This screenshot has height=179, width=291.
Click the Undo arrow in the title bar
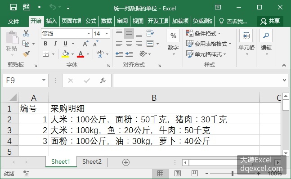pyautogui.click(x=53, y=7)
